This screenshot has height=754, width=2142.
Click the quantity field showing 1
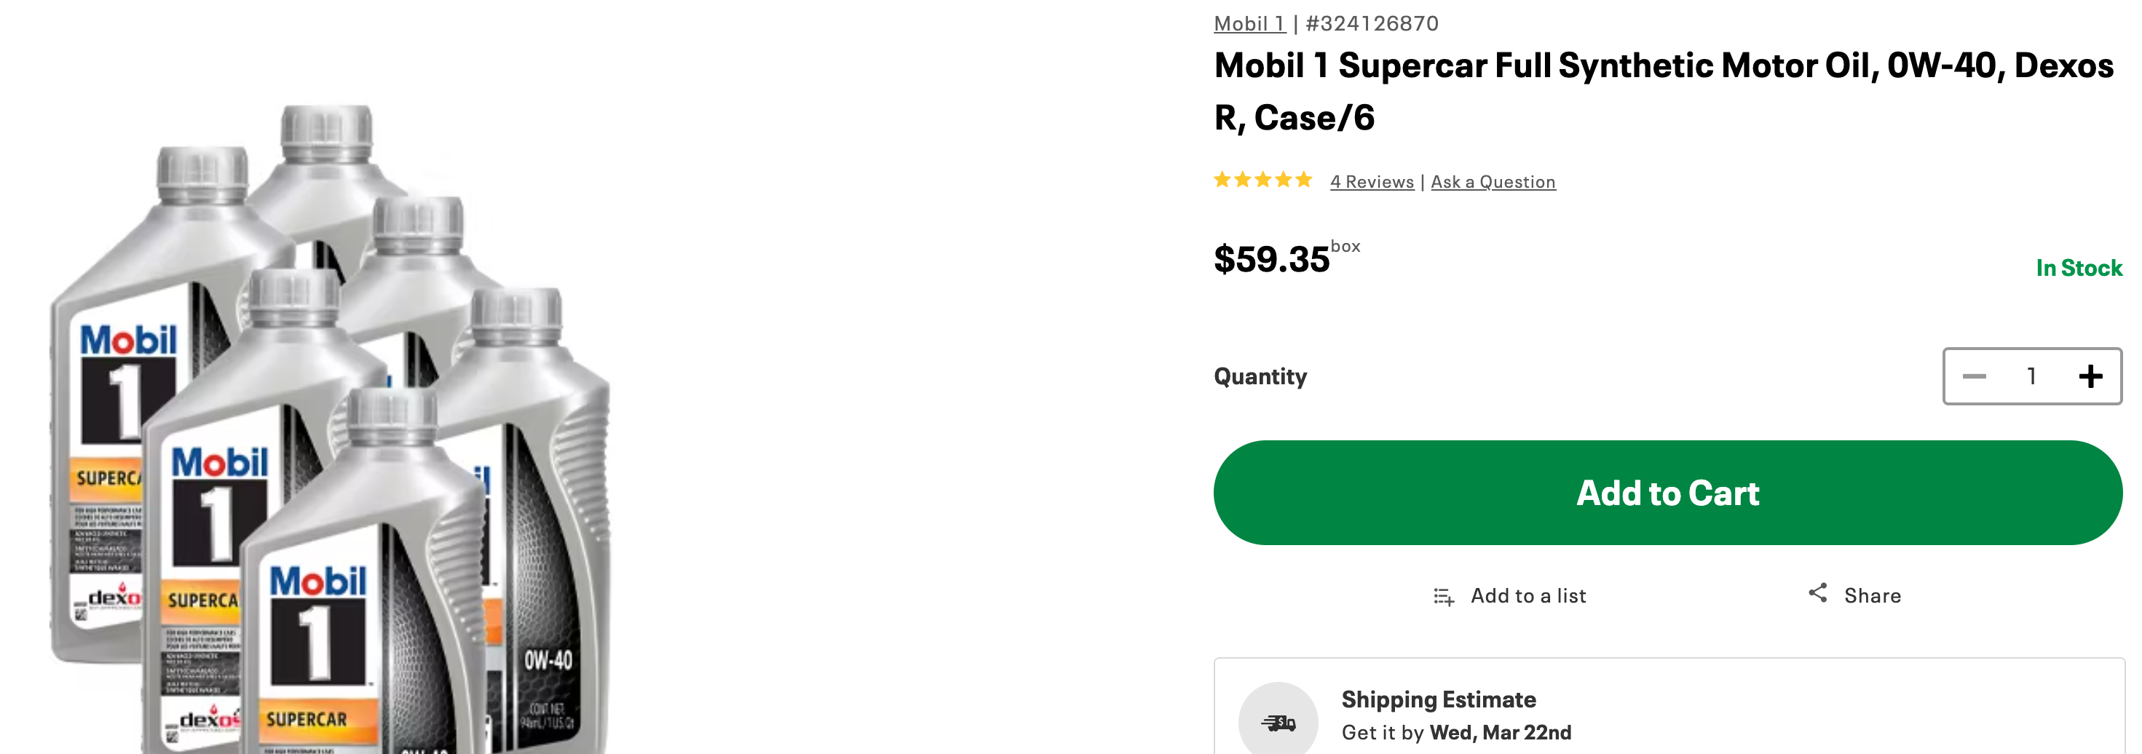[2031, 376]
